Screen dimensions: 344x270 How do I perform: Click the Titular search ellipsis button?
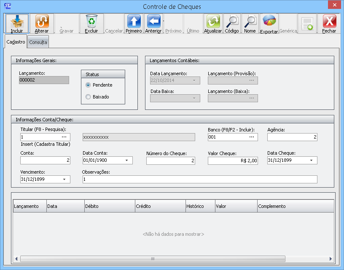[64, 137]
